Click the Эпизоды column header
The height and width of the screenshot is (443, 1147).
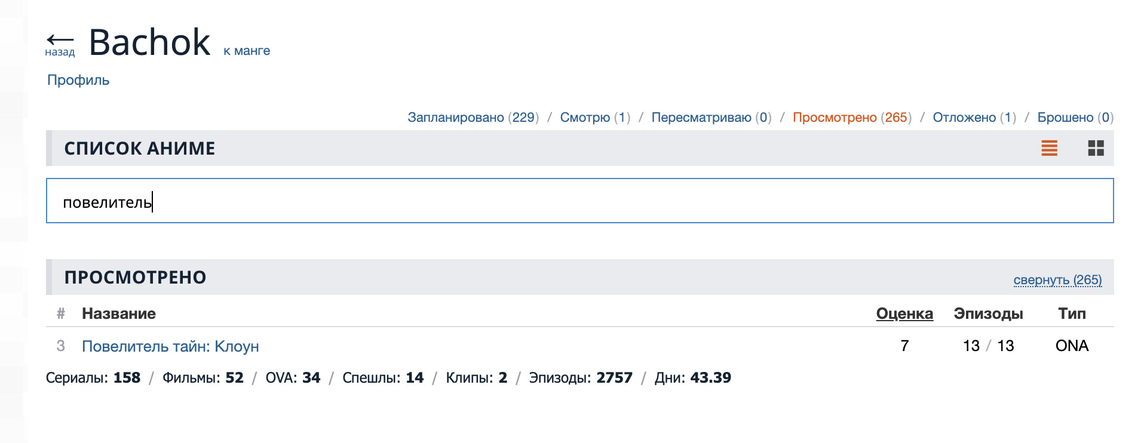point(988,313)
